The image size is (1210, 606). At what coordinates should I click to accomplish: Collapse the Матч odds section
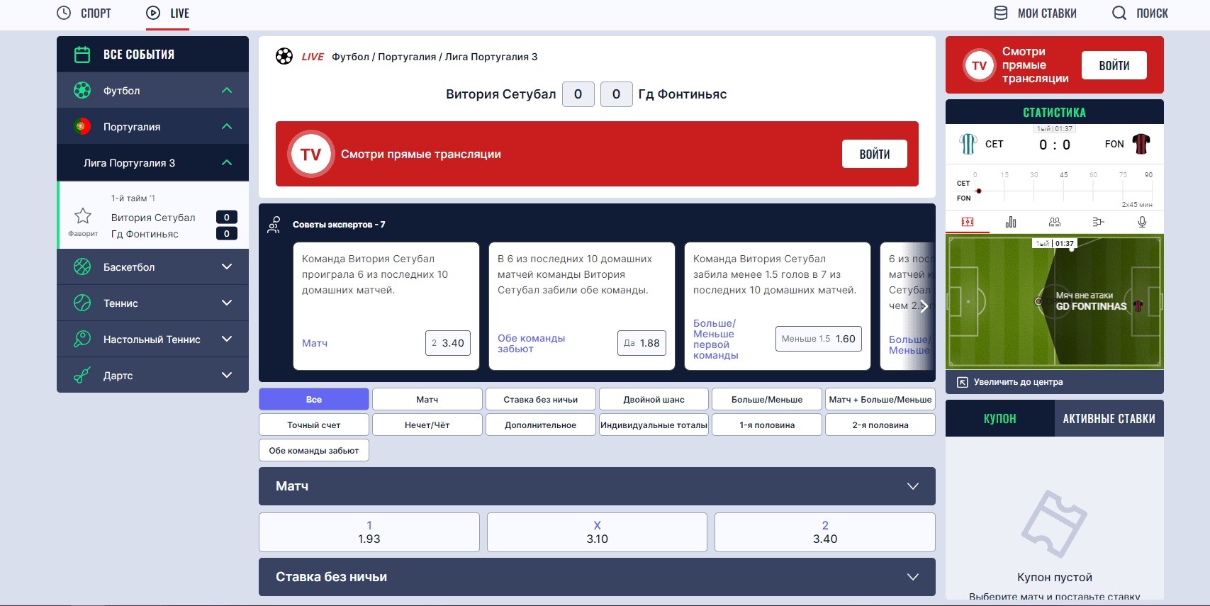click(x=597, y=486)
